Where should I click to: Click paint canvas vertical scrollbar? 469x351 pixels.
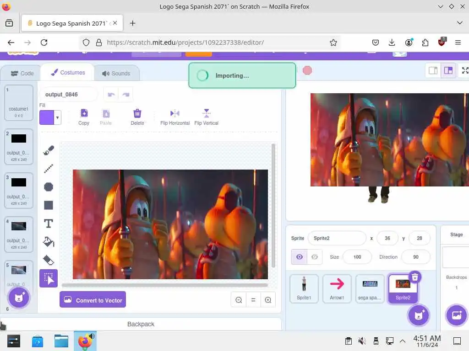tap(273, 205)
